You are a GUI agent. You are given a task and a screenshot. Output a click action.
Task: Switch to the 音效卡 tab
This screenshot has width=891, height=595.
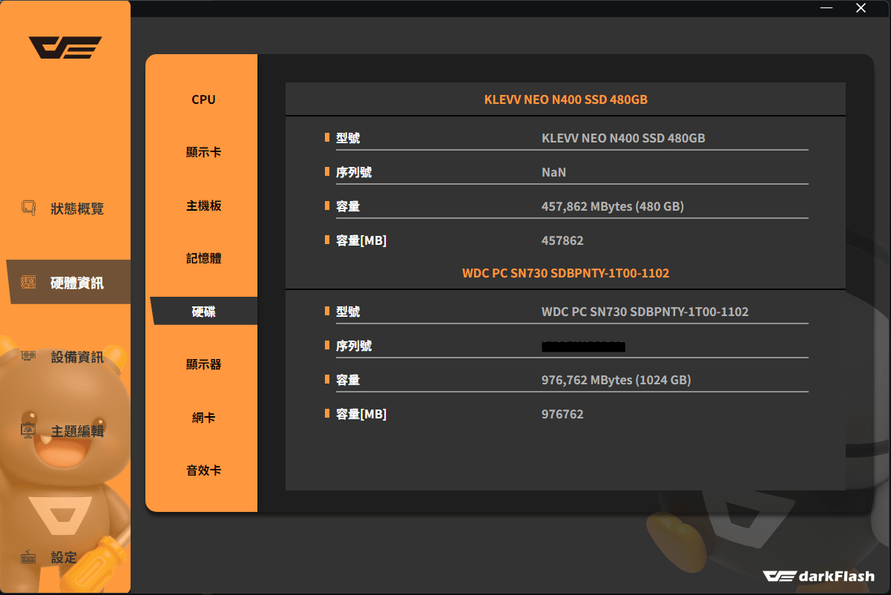(203, 470)
